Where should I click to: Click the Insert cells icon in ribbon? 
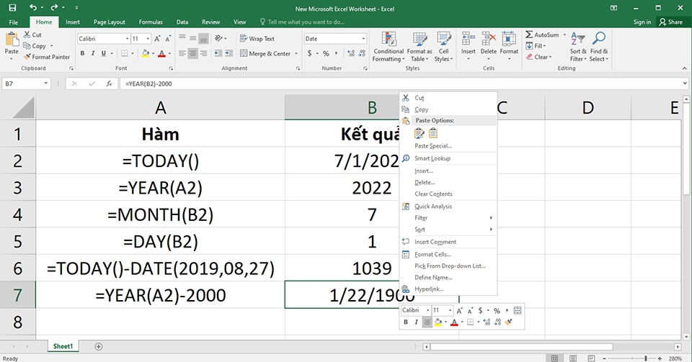pyautogui.click(x=469, y=39)
